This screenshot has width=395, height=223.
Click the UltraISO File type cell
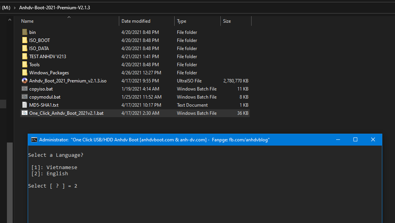pos(189,81)
